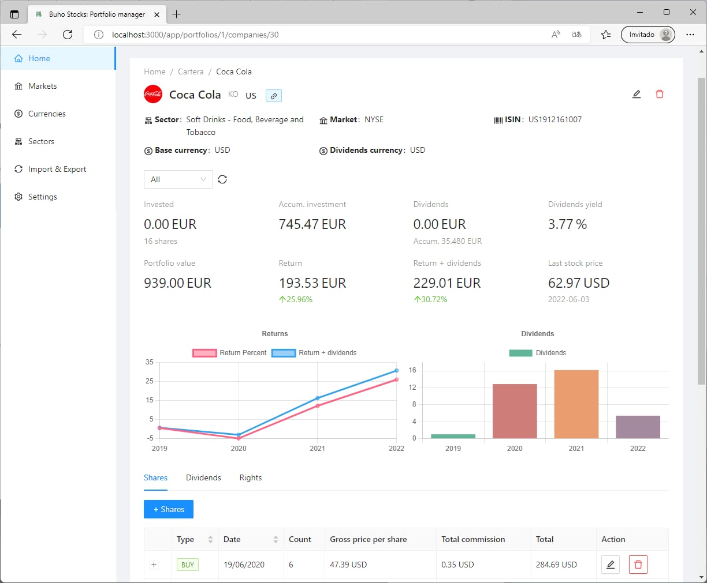Screen dimensions: 707x583
Task: Click the browser address bar URL
Action: [195, 35]
